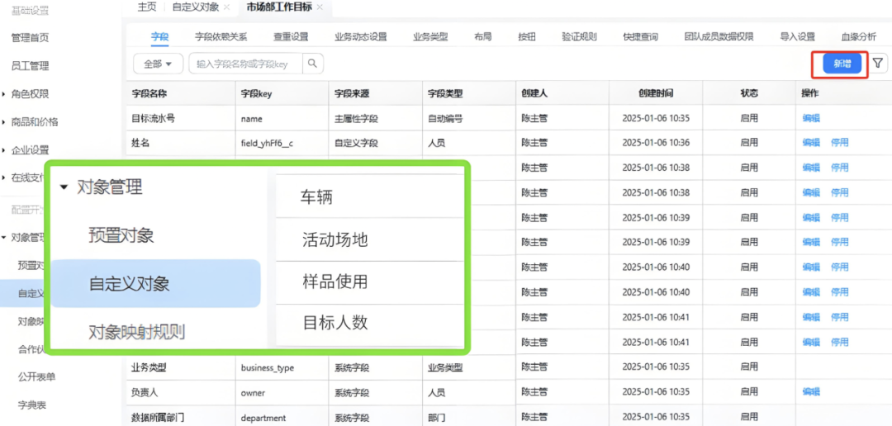892x426 pixels.
Task: Click the 字段名称 column header
Action: (x=148, y=93)
